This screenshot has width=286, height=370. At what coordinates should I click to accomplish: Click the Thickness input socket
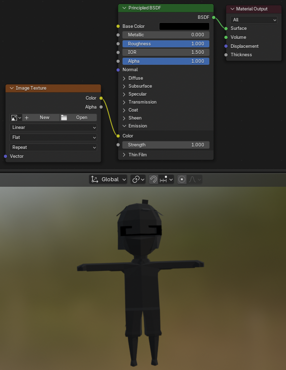point(226,55)
